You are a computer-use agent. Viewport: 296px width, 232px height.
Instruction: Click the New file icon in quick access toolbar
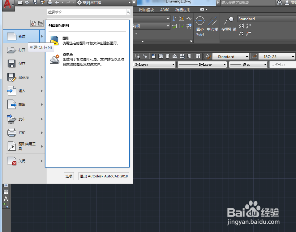20,2
